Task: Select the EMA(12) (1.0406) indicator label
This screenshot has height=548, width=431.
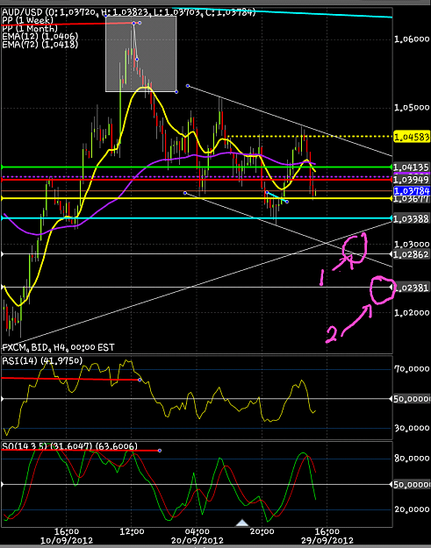Action: (x=40, y=36)
